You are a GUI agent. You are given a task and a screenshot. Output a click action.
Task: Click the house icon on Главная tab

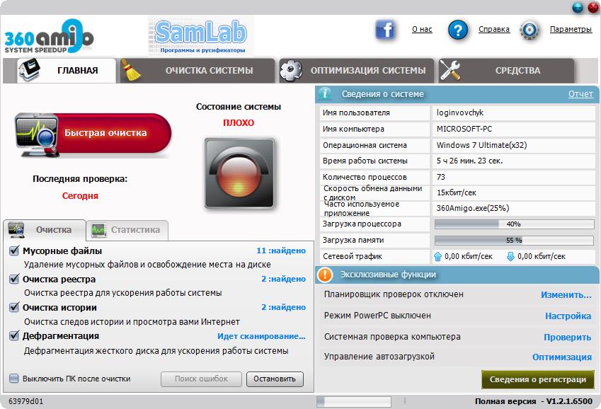point(29,70)
